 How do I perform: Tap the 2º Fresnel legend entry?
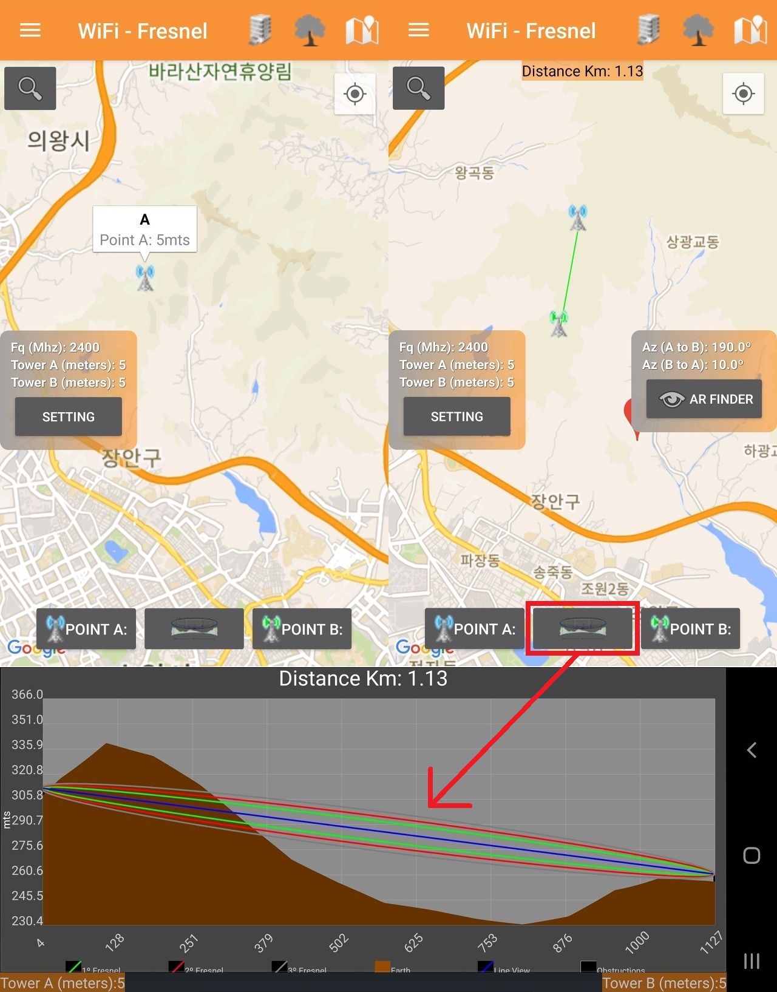[196, 968]
